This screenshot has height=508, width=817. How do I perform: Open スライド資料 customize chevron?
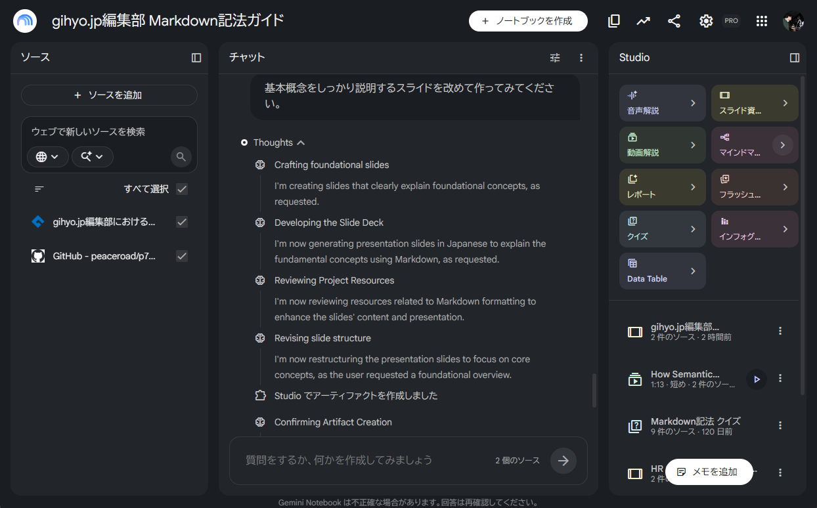pyautogui.click(x=785, y=103)
